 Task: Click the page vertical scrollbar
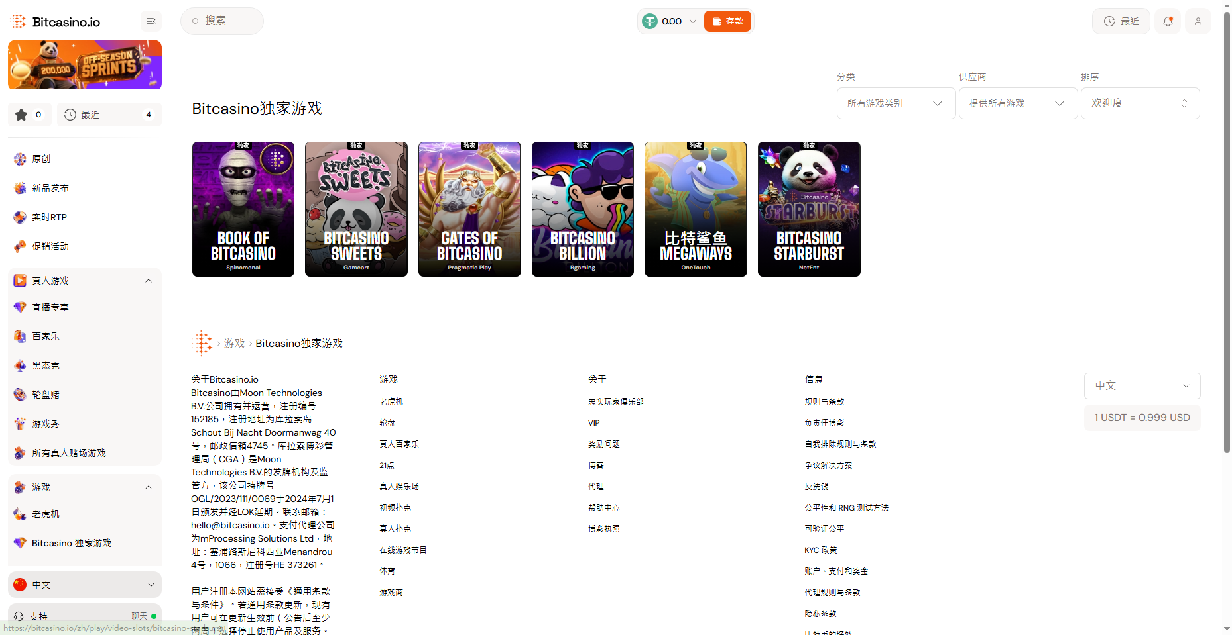(x=1227, y=232)
